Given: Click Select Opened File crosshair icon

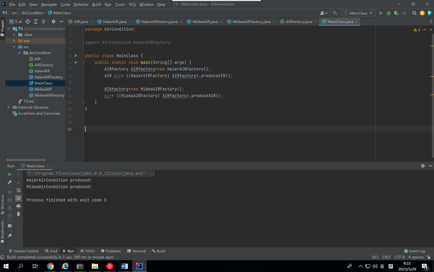Looking at the screenshot, I should (x=28, y=21).
